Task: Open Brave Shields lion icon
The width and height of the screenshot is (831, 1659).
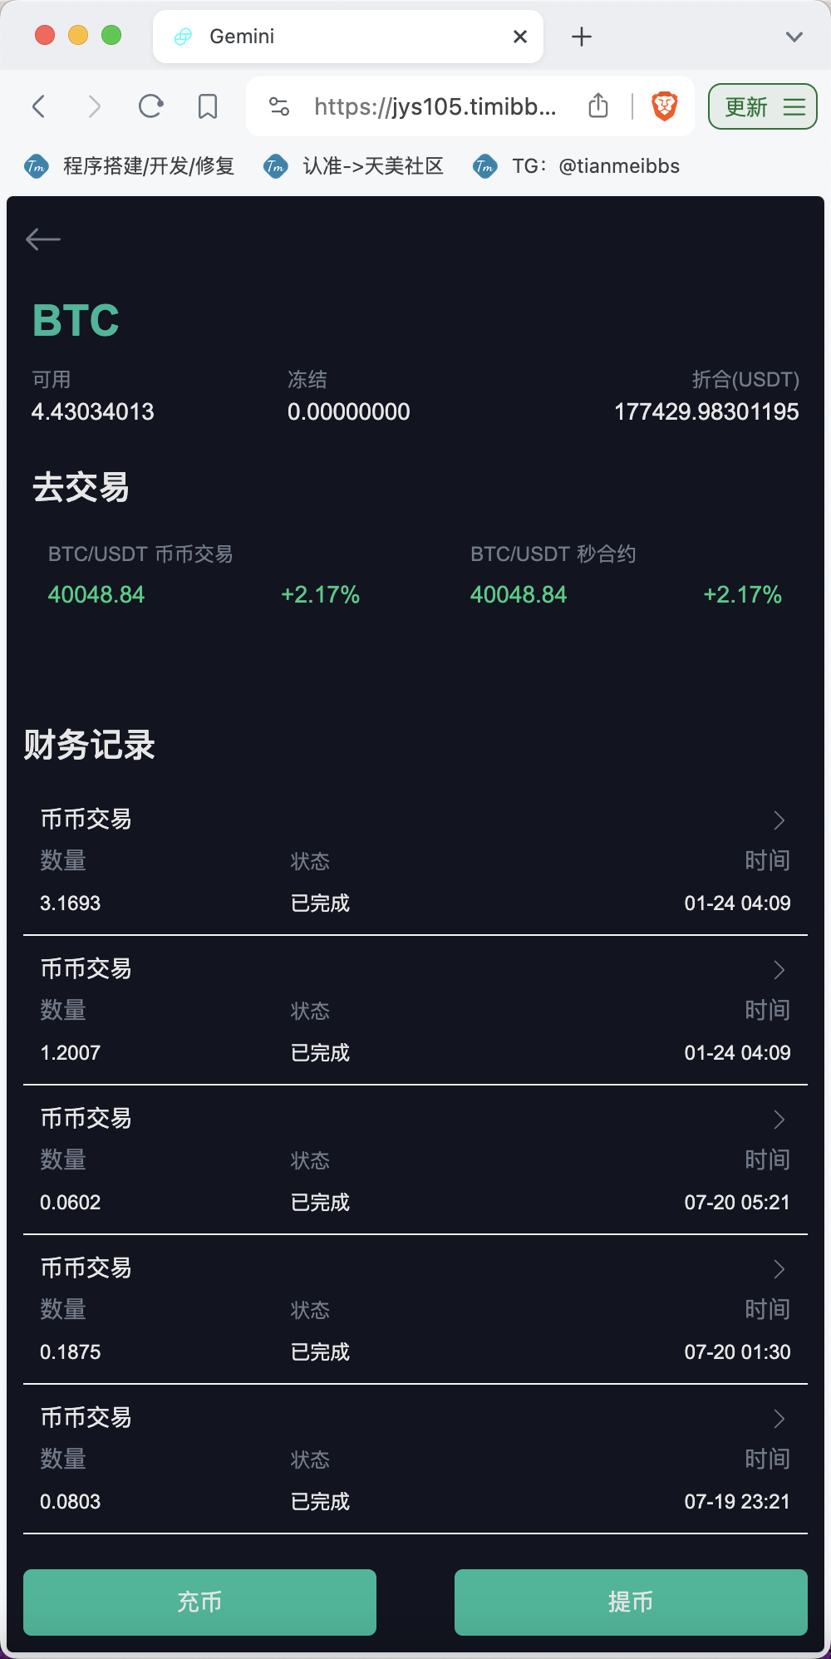Action: [665, 106]
